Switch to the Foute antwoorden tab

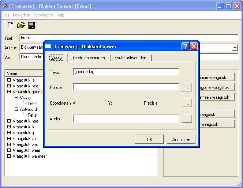(130, 58)
